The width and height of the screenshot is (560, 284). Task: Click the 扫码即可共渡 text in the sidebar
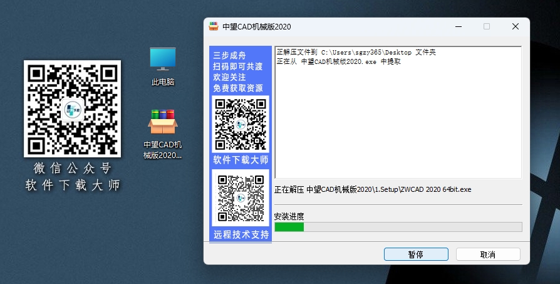[238, 66]
